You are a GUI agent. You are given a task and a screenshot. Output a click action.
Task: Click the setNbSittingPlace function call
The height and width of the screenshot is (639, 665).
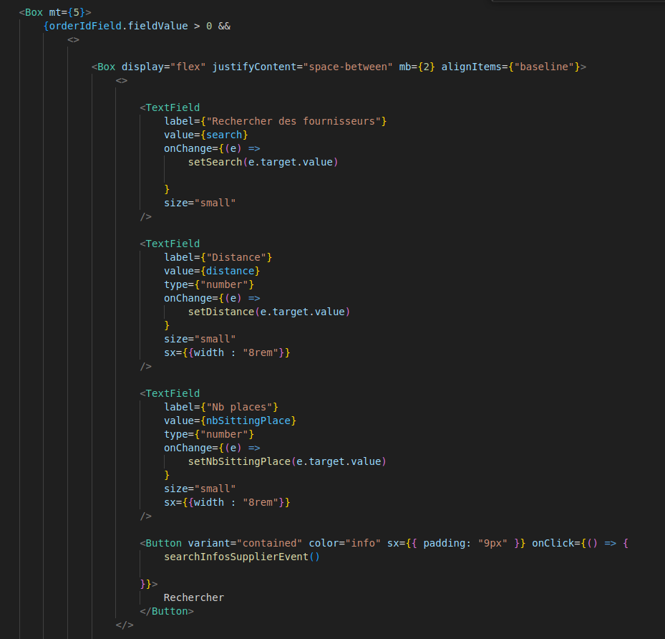tap(239, 461)
